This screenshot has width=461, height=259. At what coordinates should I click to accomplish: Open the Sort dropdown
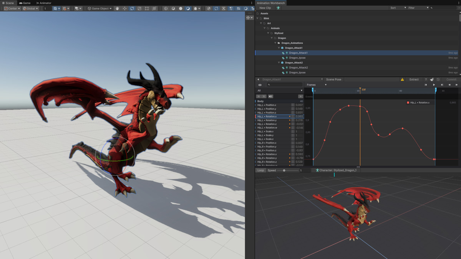coord(398,8)
